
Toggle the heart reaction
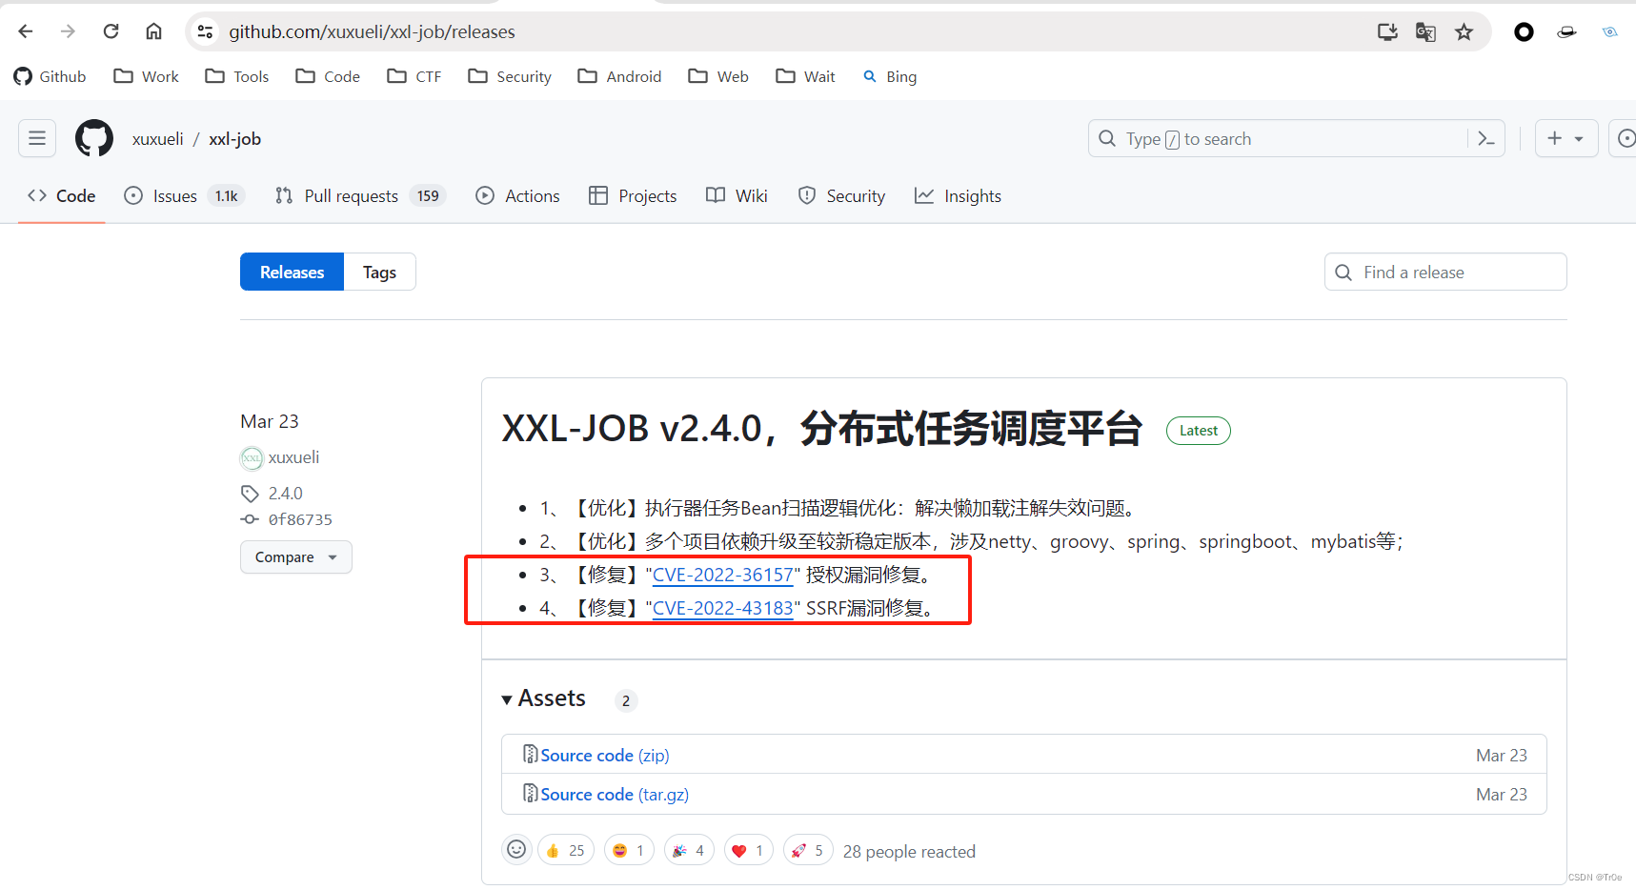(x=749, y=850)
